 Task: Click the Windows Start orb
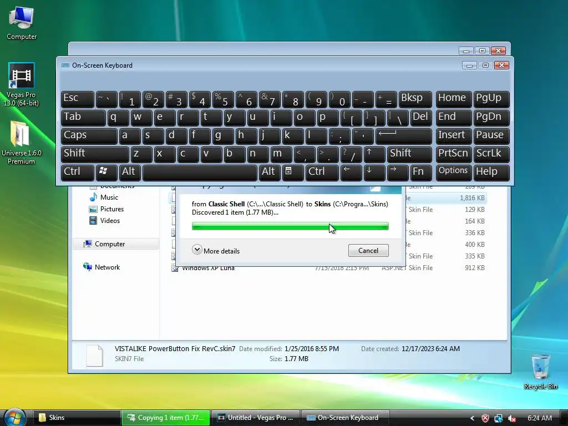[x=15, y=417]
